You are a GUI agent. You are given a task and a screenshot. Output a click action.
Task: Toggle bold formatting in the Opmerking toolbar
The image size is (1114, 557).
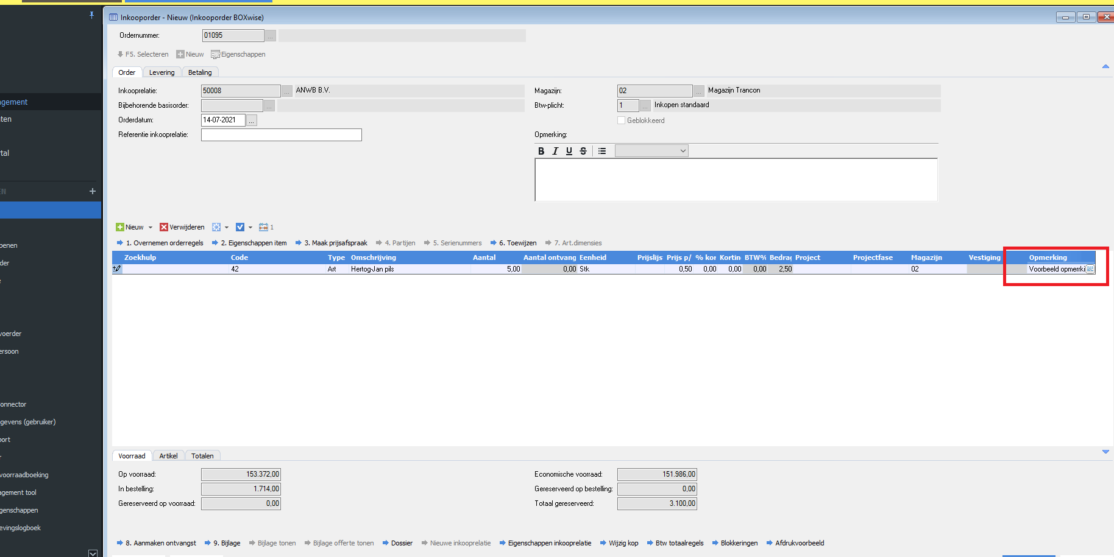[541, 151]
